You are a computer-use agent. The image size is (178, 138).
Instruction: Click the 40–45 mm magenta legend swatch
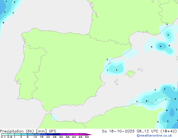coord(76,134)
